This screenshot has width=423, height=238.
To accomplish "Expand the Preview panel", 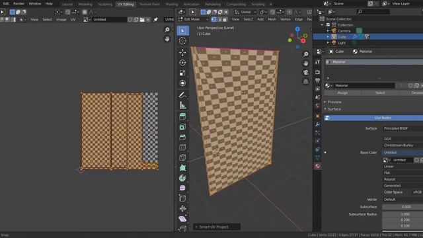I will [334, 102].
